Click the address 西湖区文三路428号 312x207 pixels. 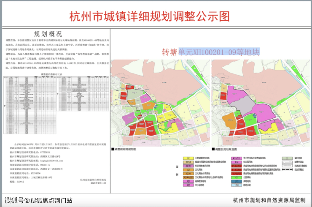[x=50, y=157]
